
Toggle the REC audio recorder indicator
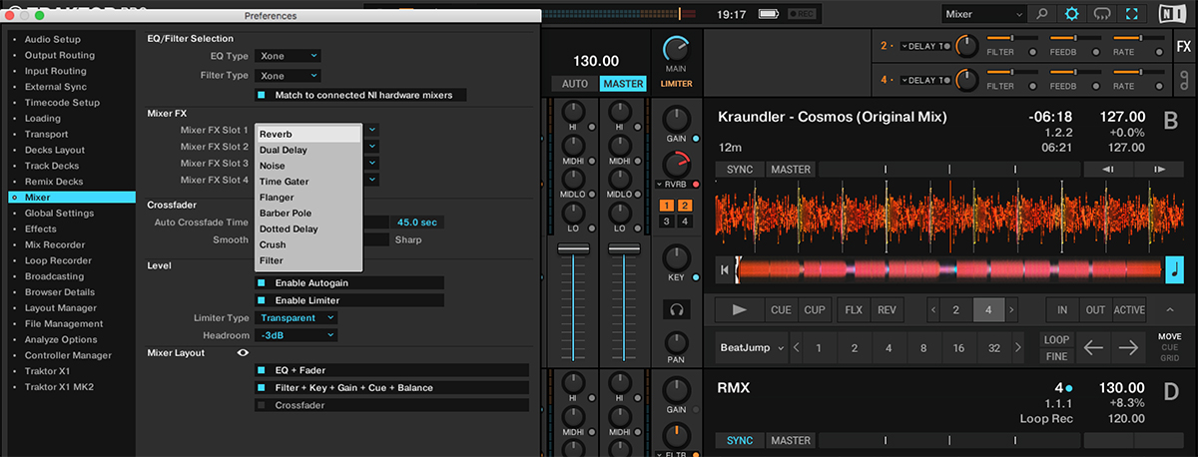(802, 14)
